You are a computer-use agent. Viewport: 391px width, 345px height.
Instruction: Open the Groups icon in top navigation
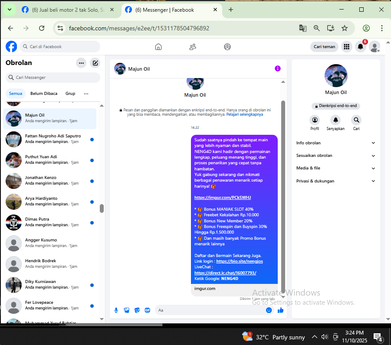(x=227, y=47)
